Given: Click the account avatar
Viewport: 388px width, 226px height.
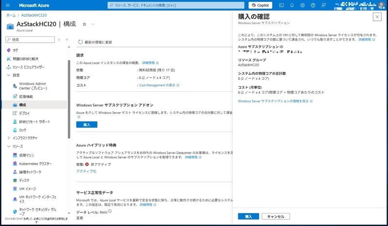Looking at the screenshot, I should pos(381,5).
